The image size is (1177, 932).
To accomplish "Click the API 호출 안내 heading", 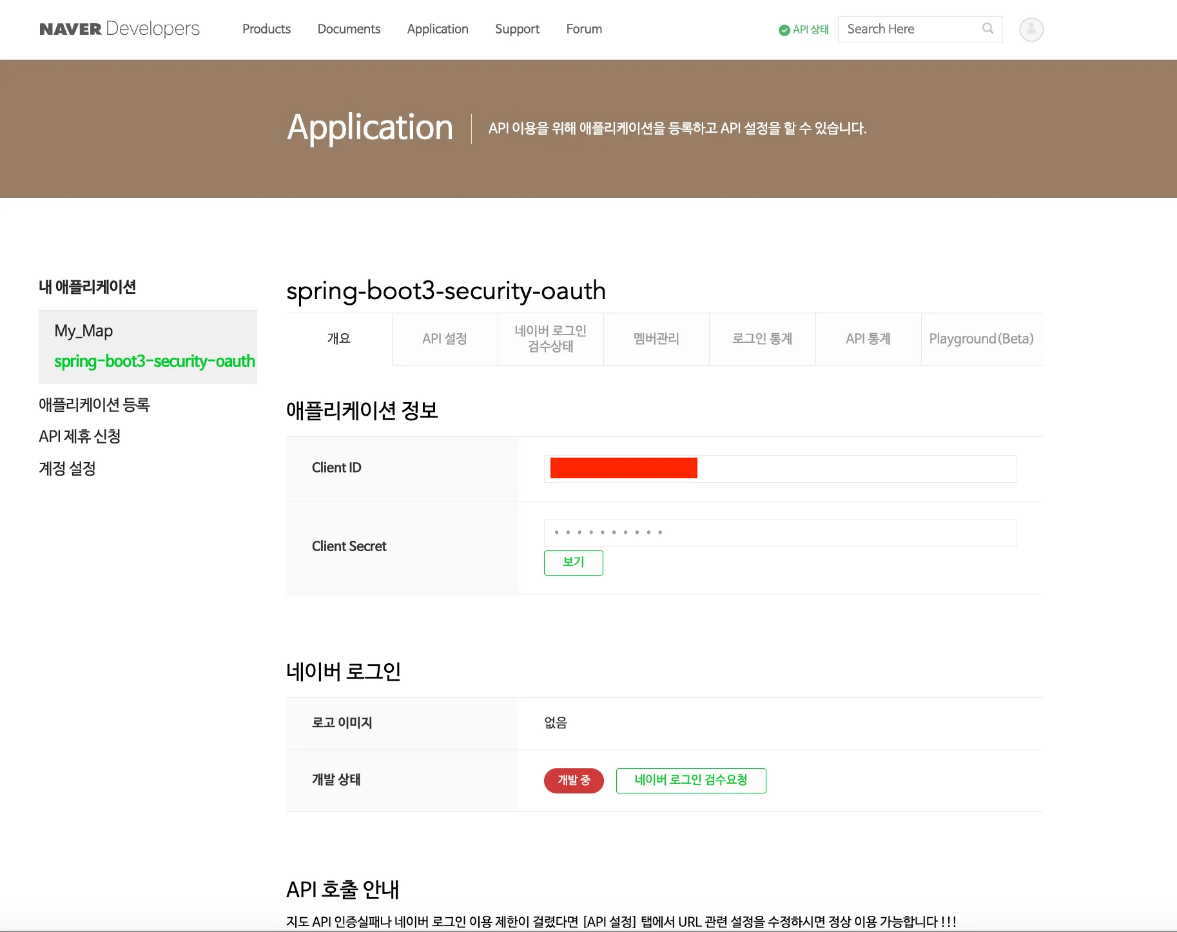I will click(343, 889).
